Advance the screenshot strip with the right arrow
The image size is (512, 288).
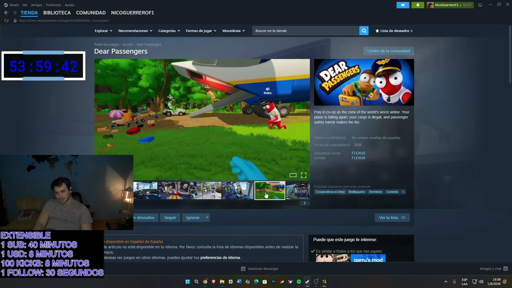[304, 203]
